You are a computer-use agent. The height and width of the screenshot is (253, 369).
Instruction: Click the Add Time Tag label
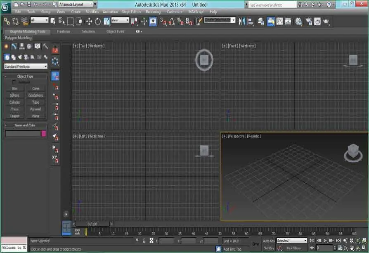[x=232, y=249]
